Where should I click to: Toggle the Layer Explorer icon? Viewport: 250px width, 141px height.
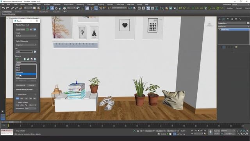[143, 8]
